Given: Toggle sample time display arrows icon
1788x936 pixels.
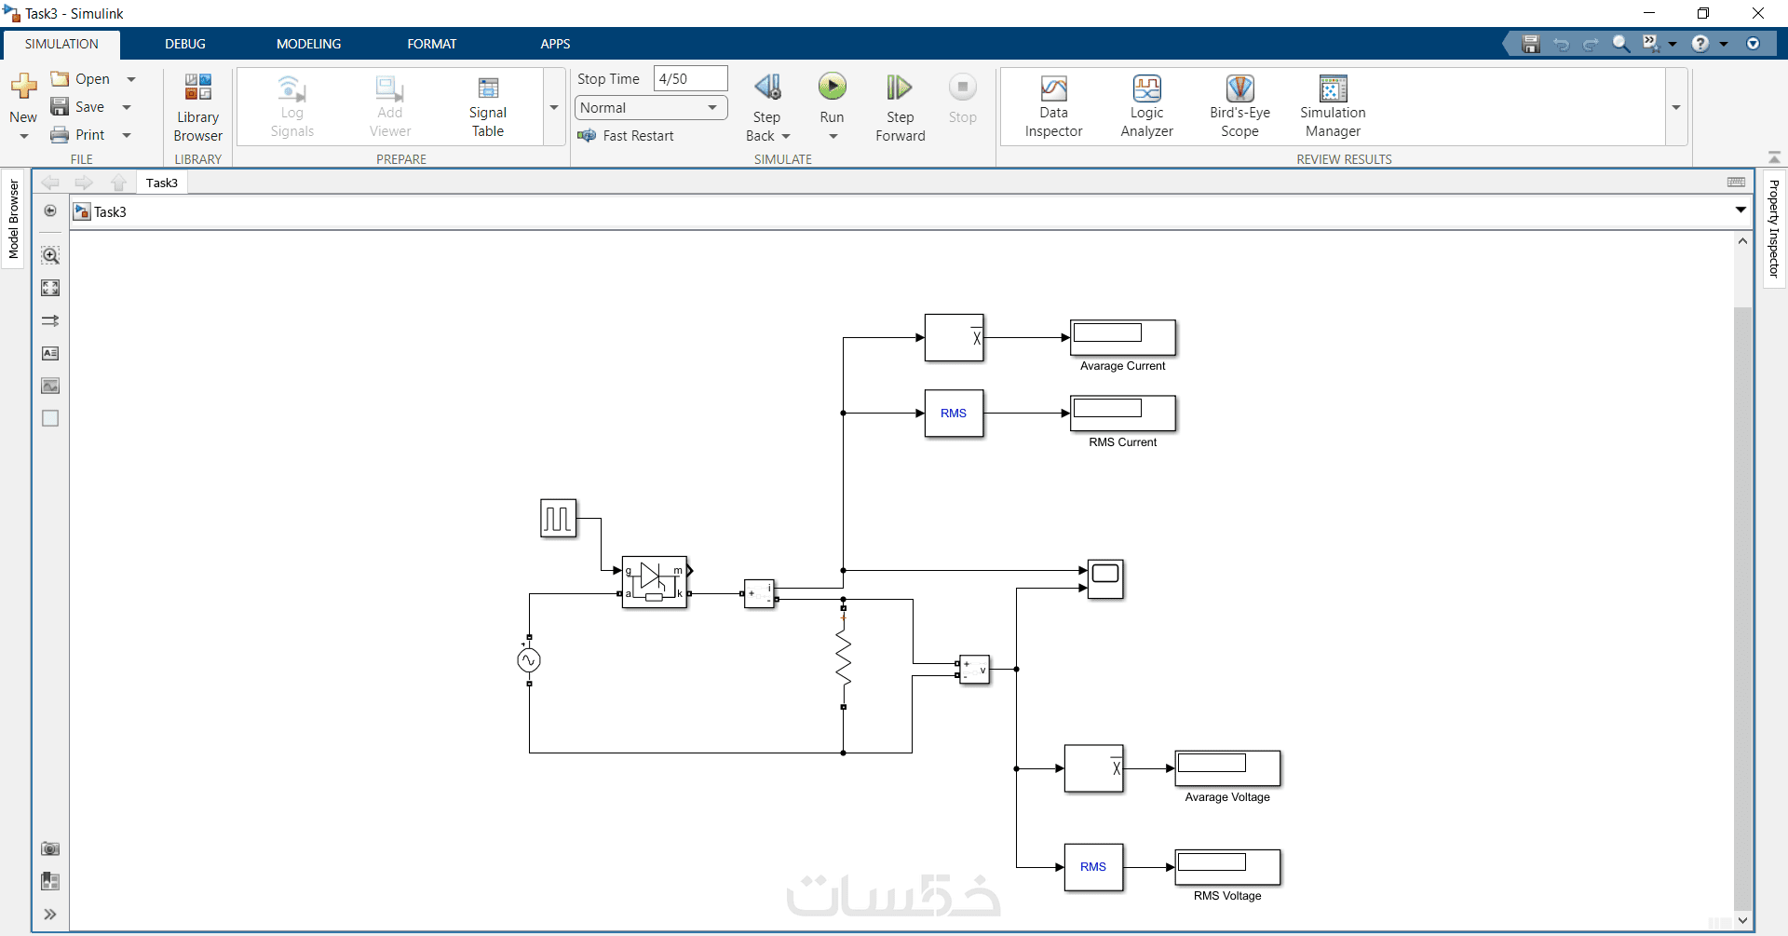Looking at the screenshot, I should click(x=50, y=320).
